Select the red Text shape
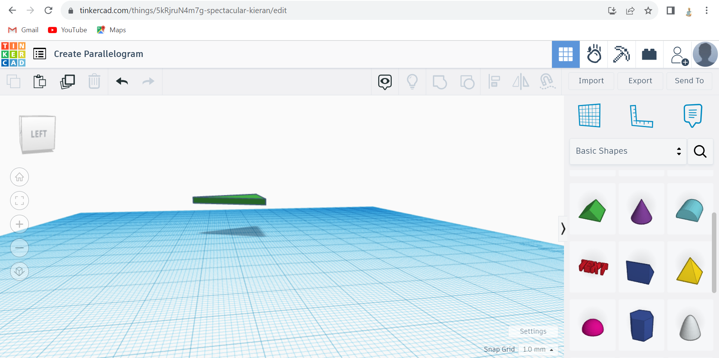The width and height of the screenshot is (719, 358). [592, 267]
